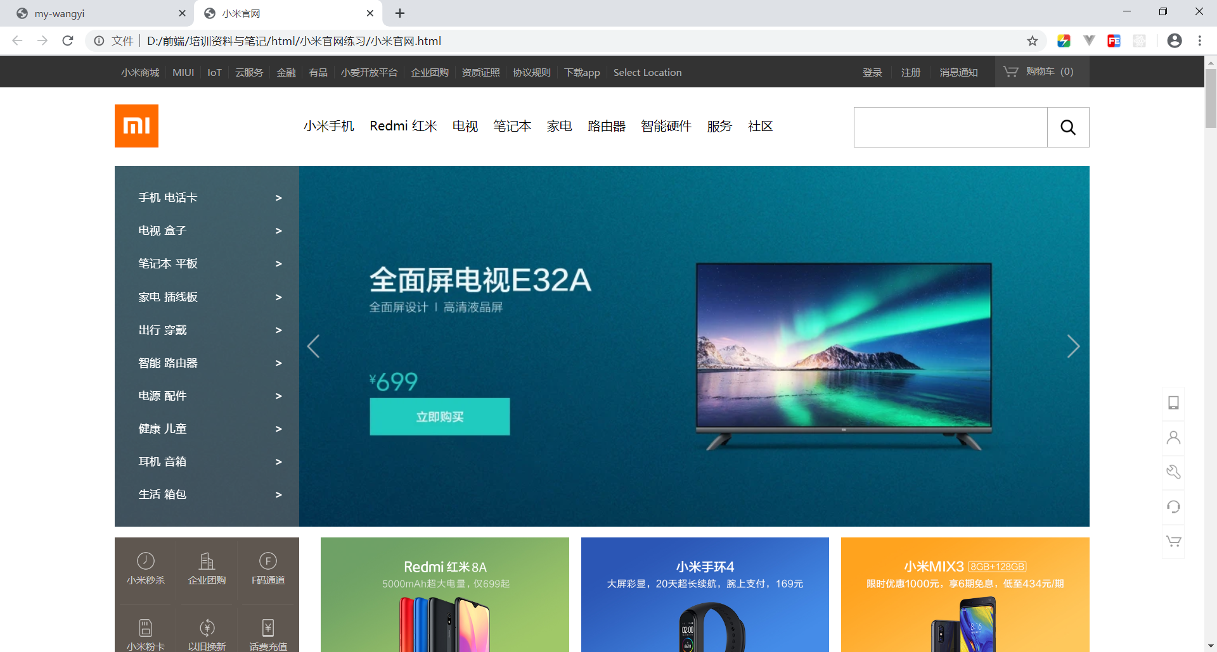Click the wrench service icon in right sidebar
The height and width of the screenshot is (652, 1217).
click(x=1173, y=472)
